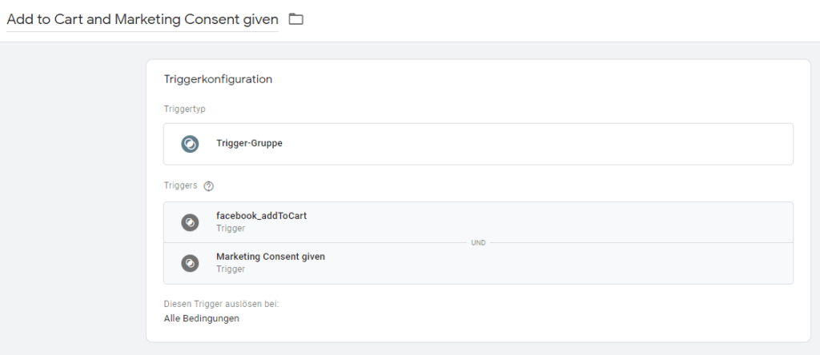This screenshot has height=355, width=820.
Task: Select the Trigger-Gruppe label text
Action: (x=249, y=144)
